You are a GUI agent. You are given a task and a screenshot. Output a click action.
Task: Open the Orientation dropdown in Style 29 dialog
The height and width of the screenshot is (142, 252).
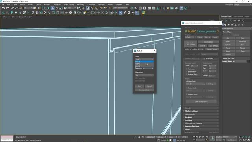[x=144, y=75]
